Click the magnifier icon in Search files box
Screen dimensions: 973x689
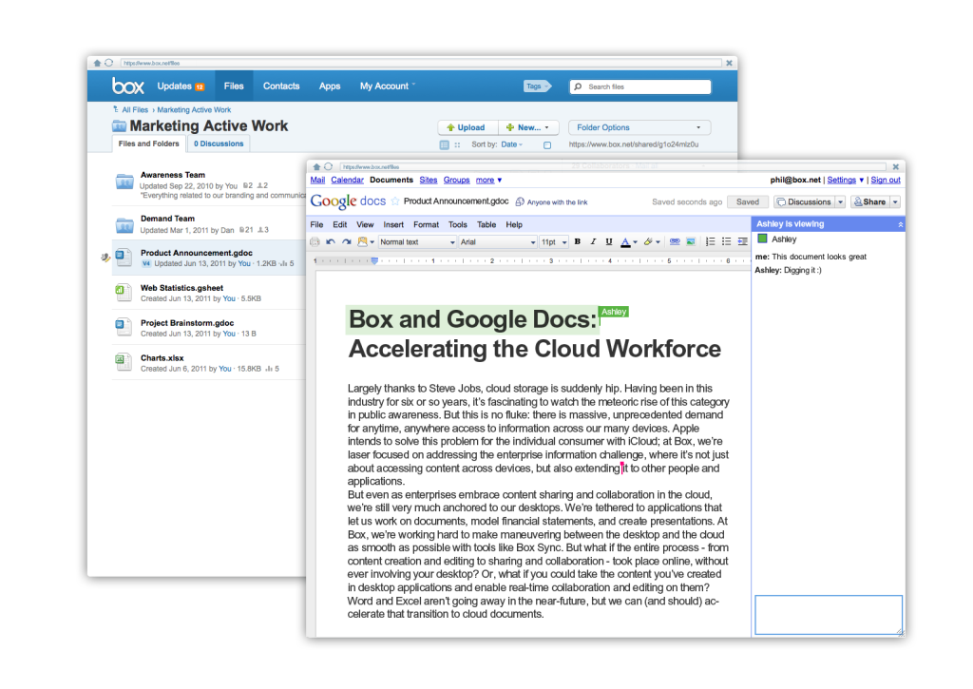(x=579, y=86)
